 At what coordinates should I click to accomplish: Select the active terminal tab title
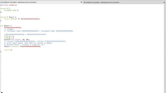click(x=18, y=2)
